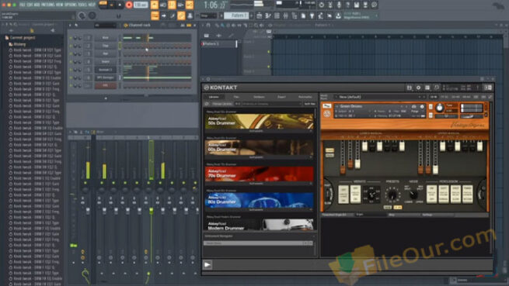Flip the first vibrato rocker switch
Viewport: 509px width, 286px height.
[343, 195]
